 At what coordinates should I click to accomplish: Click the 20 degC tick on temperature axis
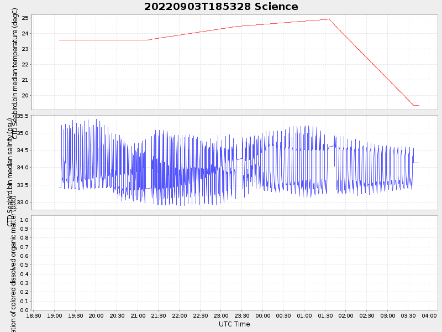[25, 96]
